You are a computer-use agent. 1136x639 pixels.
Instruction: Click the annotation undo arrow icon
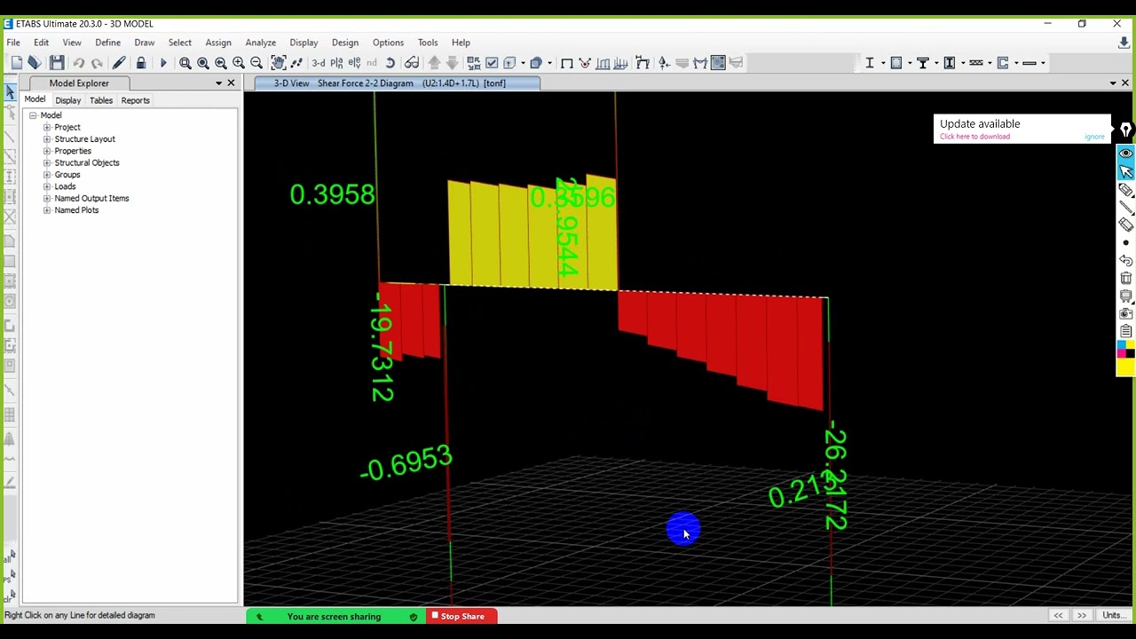click(x=1126, y=260)
